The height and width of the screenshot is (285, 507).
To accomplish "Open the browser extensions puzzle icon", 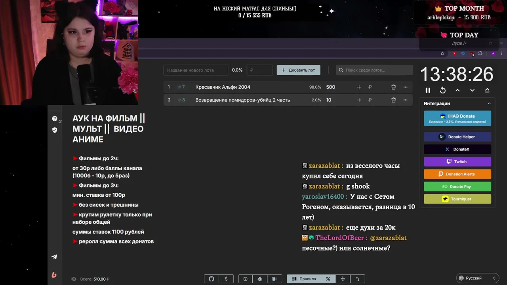I will pyautogui.click(x=480, y=53).
